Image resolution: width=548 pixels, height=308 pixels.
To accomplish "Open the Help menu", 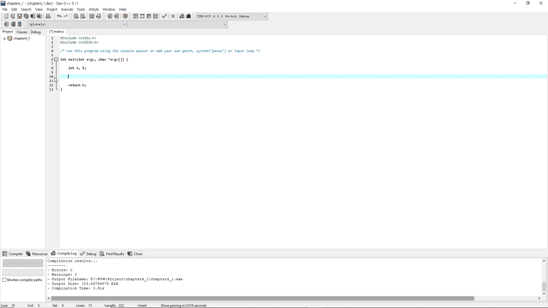I will pyautogui.click(x=123, y=10).
